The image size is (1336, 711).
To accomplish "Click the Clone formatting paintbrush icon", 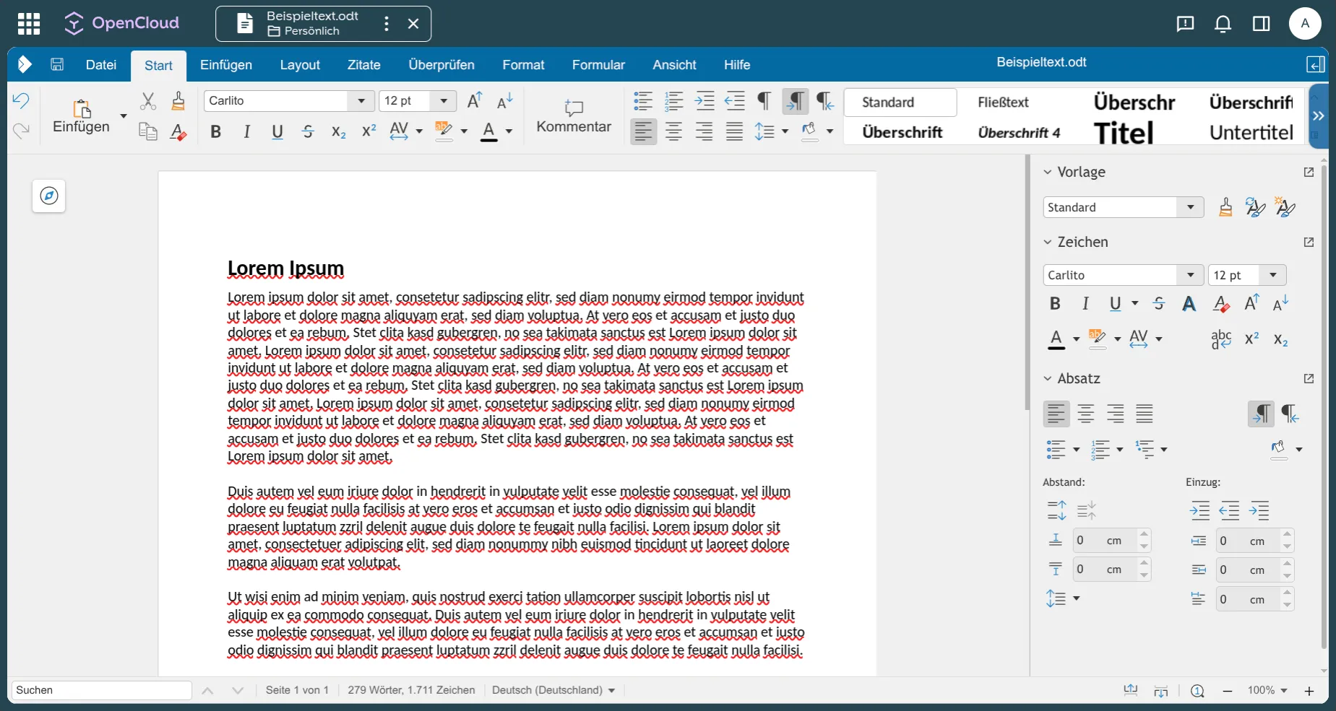I will (178, 100).
